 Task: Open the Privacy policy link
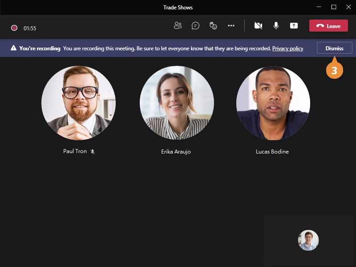(x=287, y=49)
